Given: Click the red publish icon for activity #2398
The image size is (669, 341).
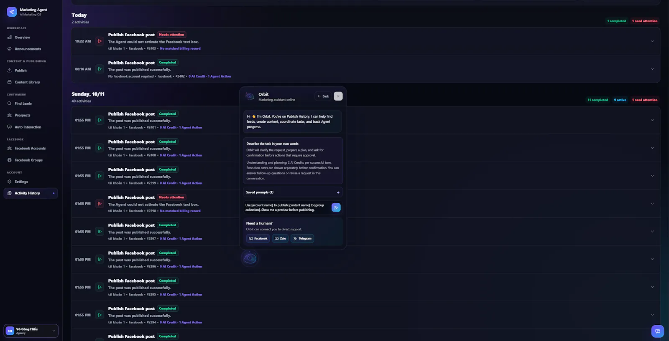Looking at the screenshot, I should 100,204.
